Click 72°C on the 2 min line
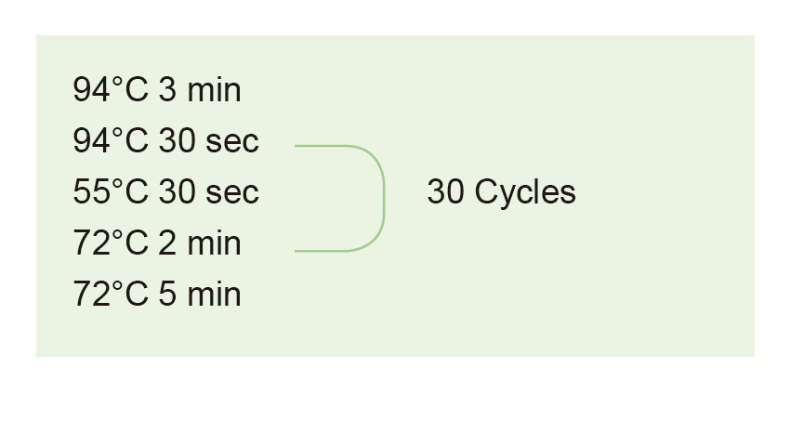 tap(111, 243)
